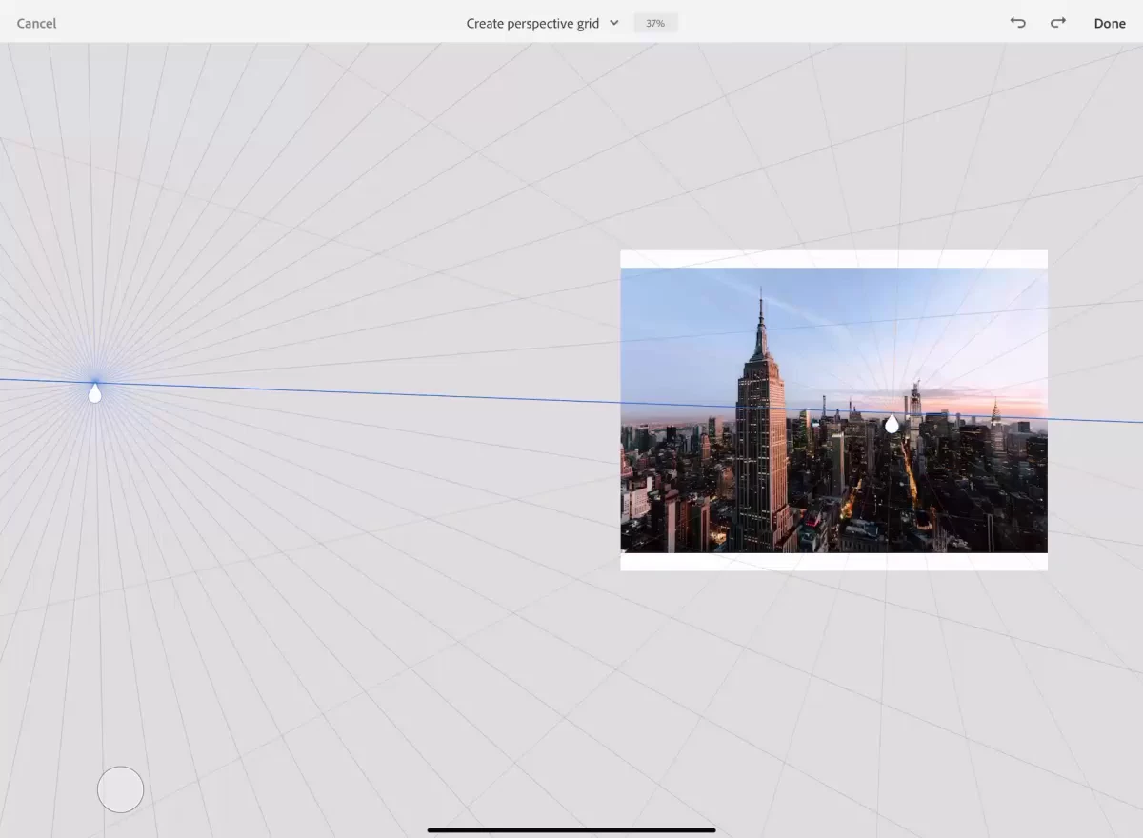Tap the New York skyline photo

pos(833,409)
